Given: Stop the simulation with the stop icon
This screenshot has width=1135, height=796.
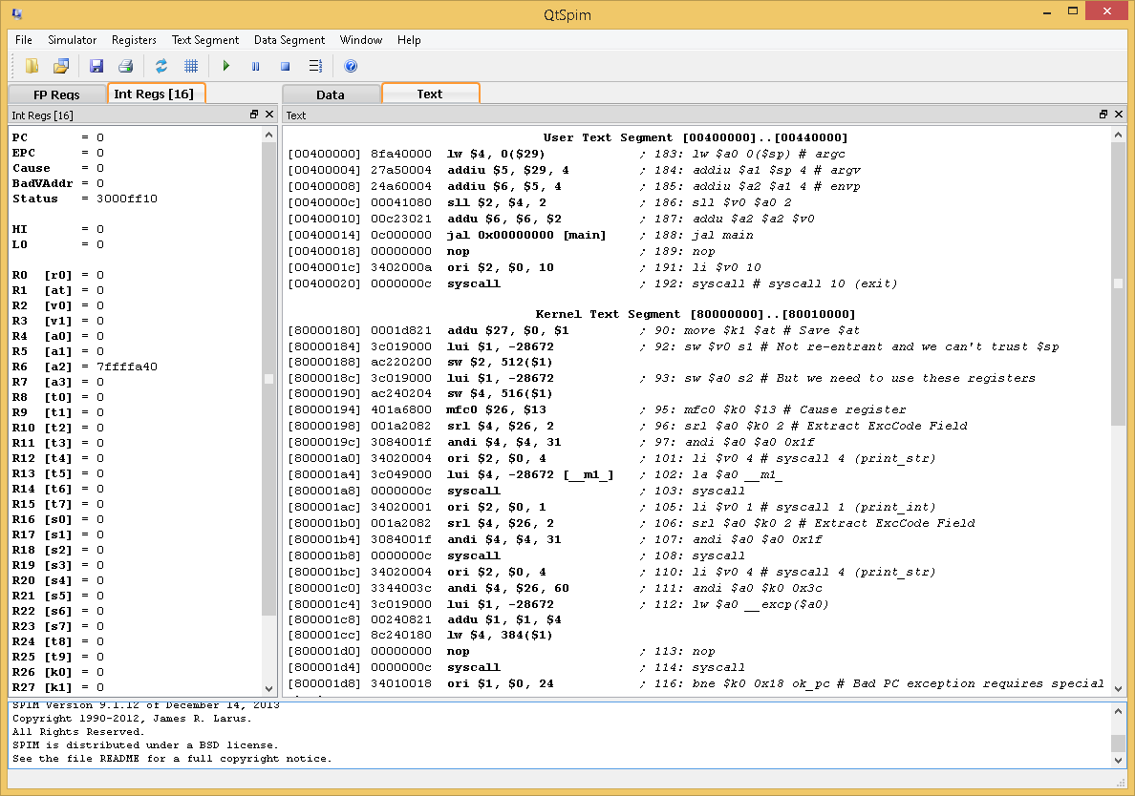Looking at the screenshot, I should pyautogui.click(x=285, y=66).
